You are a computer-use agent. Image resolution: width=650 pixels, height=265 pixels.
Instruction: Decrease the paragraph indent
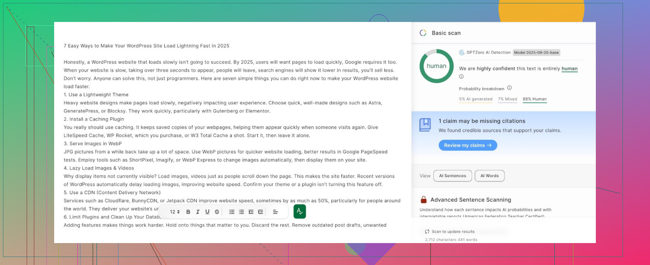[x=251, y=212]
